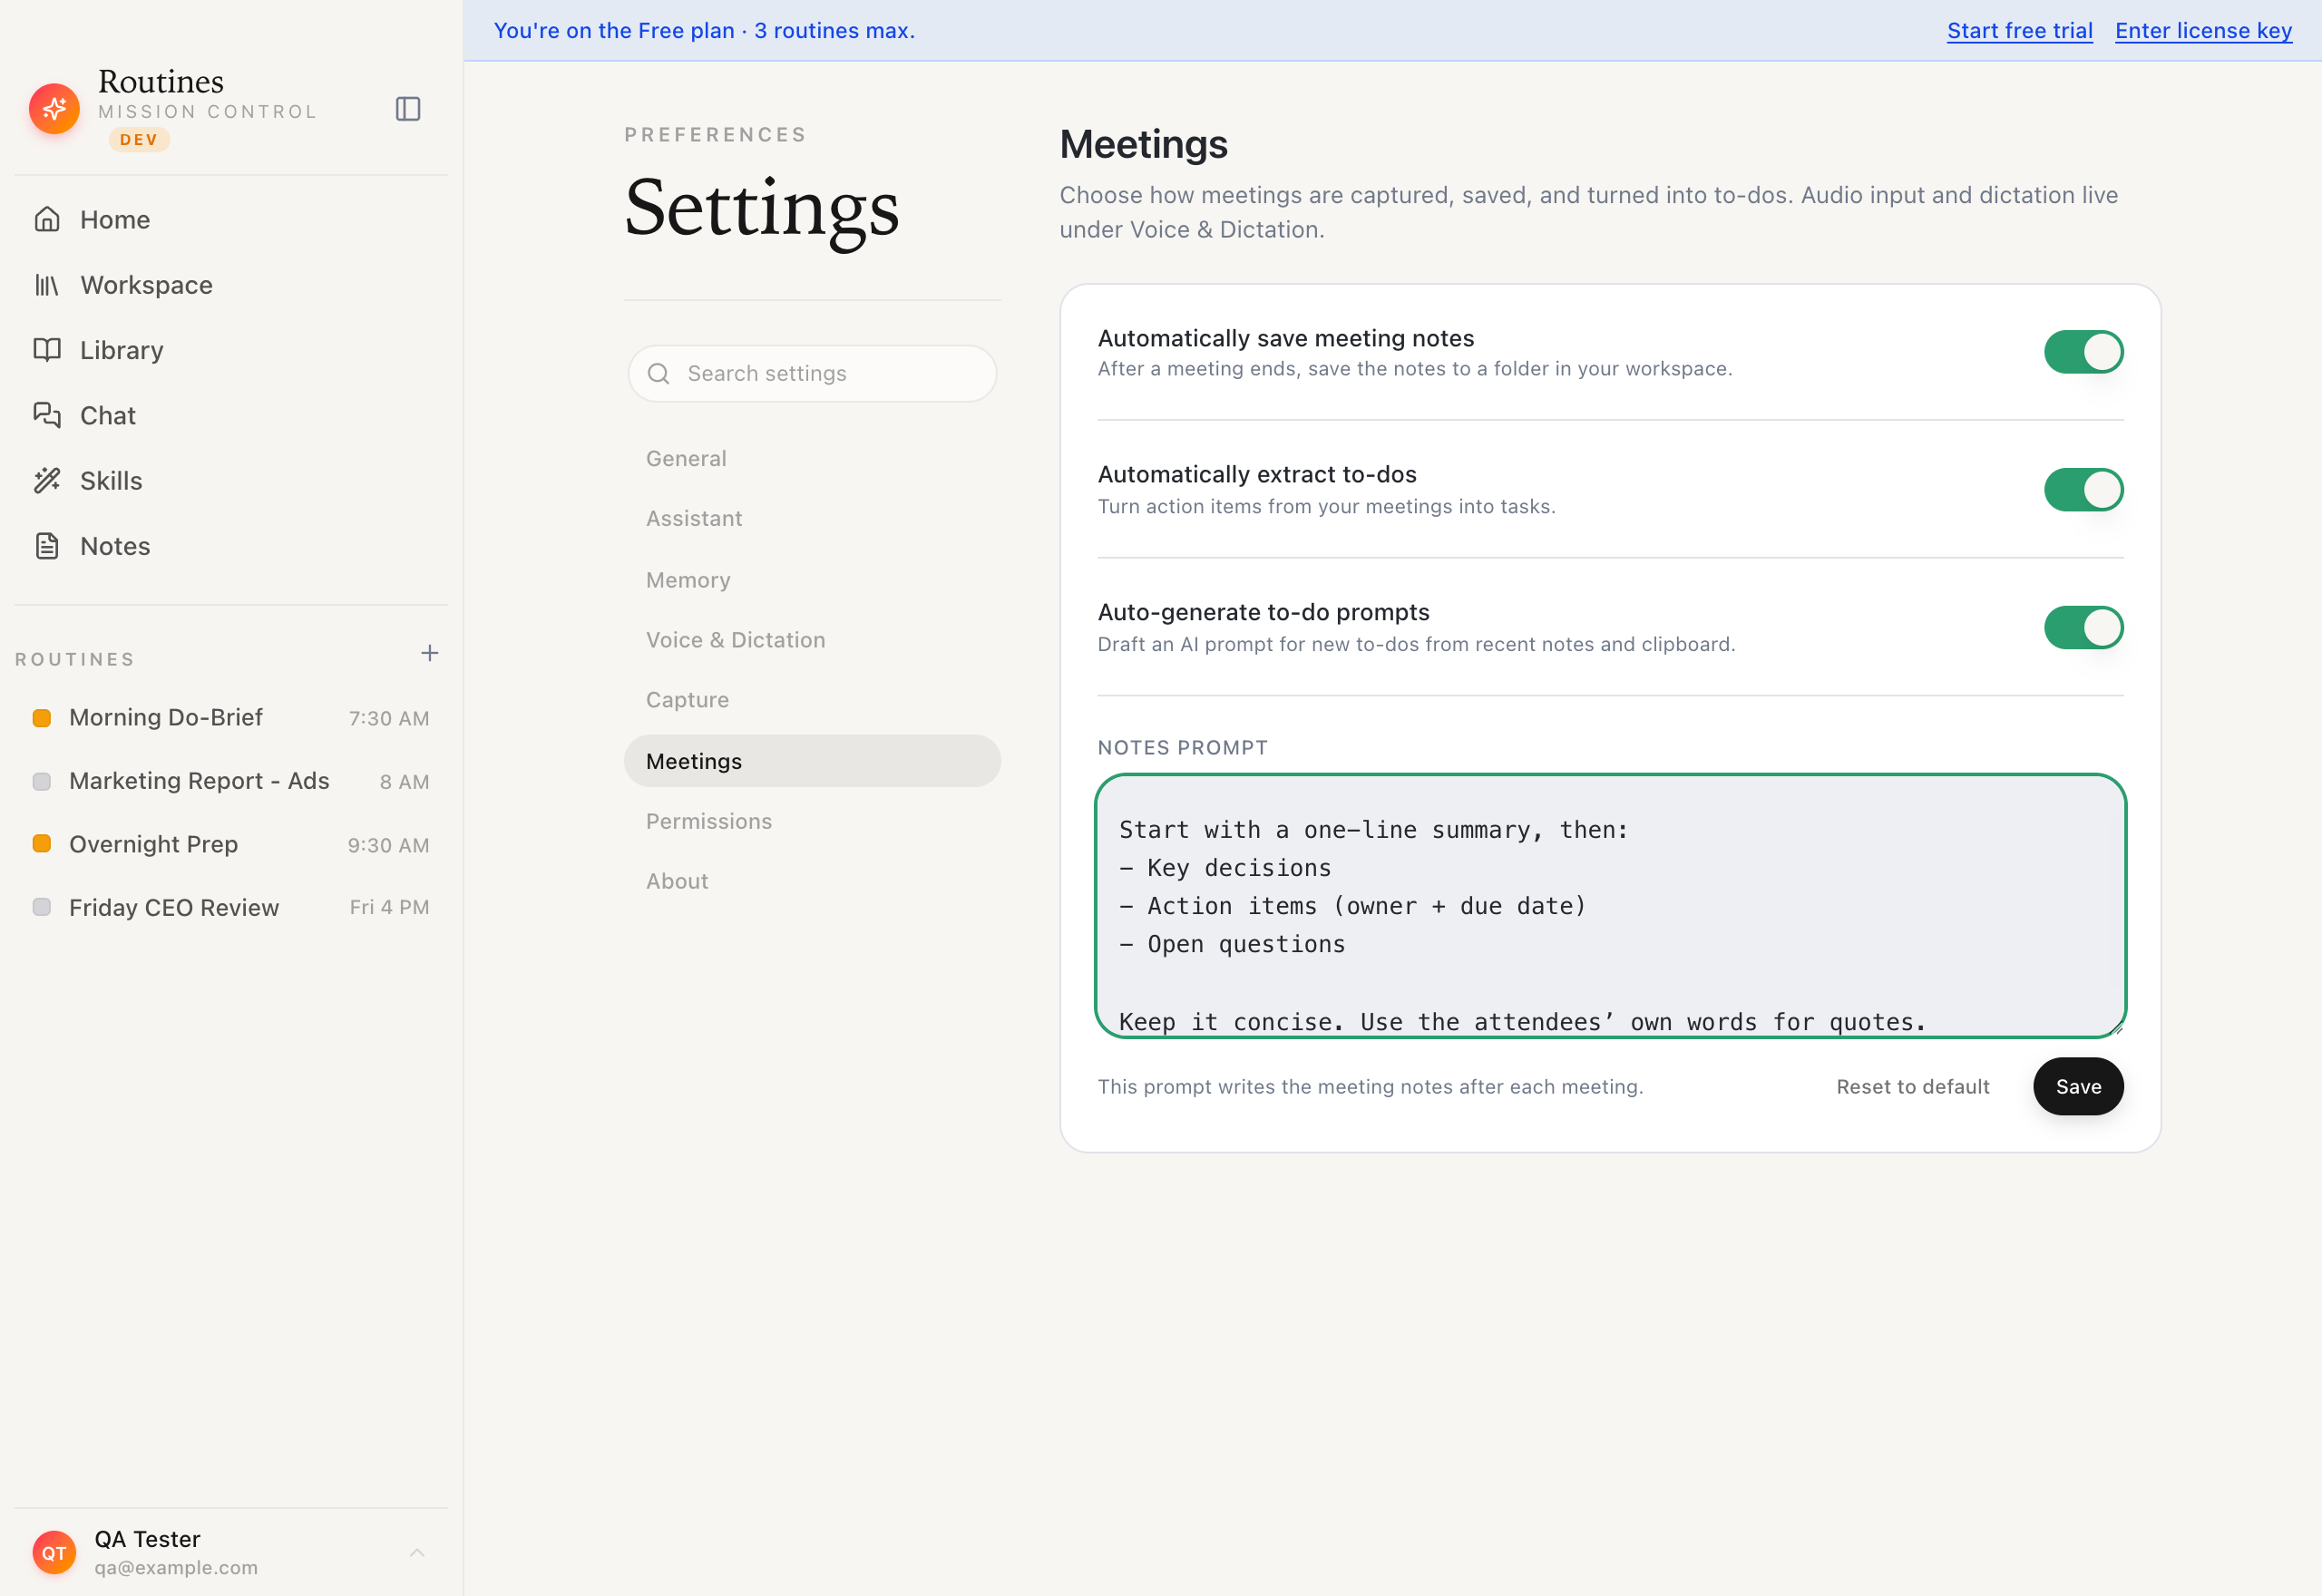
Task: Click the Fri 4 PM schedule time
Action: click(x=389, y=907)
